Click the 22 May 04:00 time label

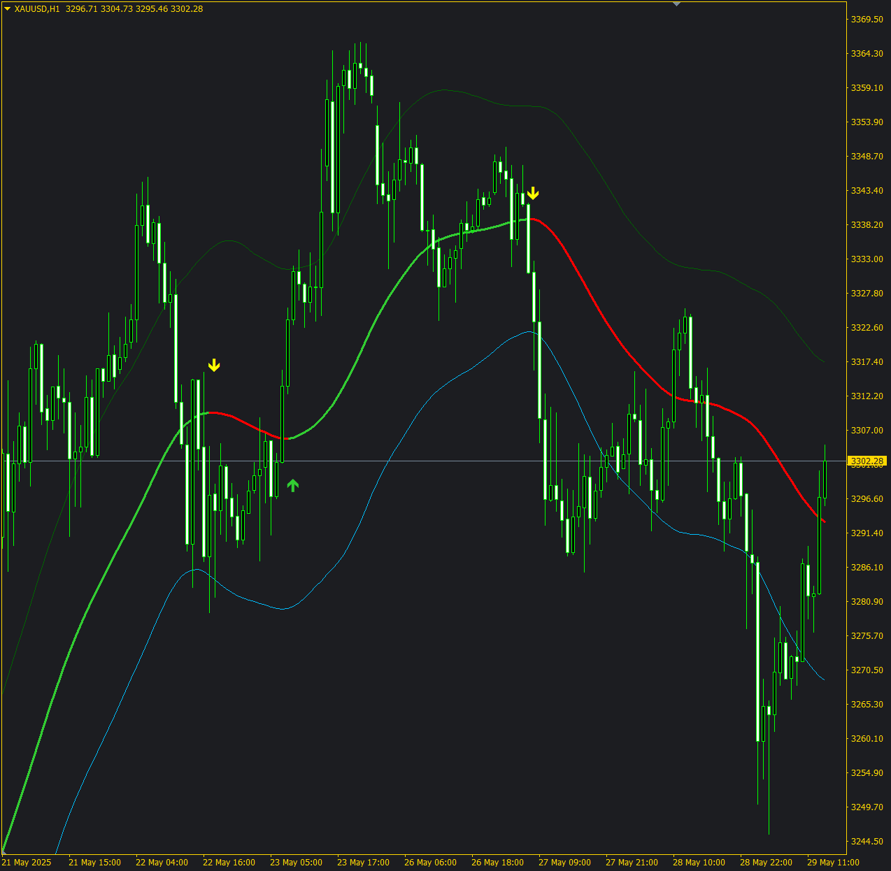[x=162, y=863]
